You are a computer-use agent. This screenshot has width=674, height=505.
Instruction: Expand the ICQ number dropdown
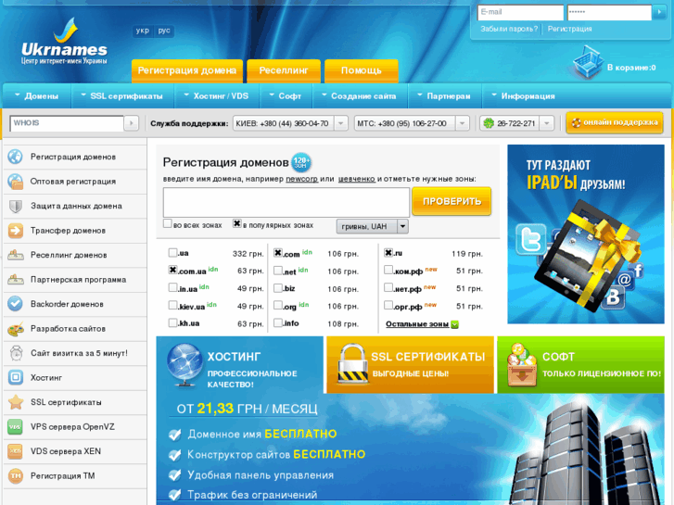tap(546, 123)
